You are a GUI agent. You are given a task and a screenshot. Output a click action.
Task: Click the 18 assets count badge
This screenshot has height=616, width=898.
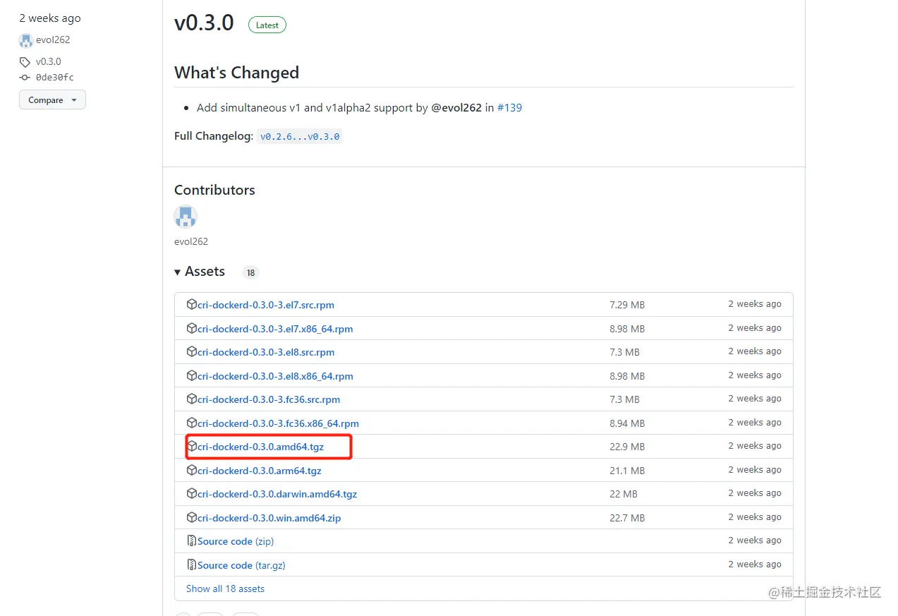point(250,272)
